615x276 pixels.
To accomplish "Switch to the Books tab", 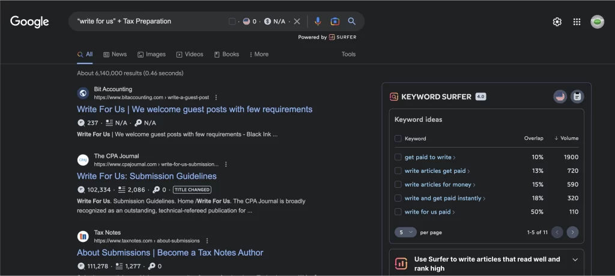I will click(x=226, y=55).
